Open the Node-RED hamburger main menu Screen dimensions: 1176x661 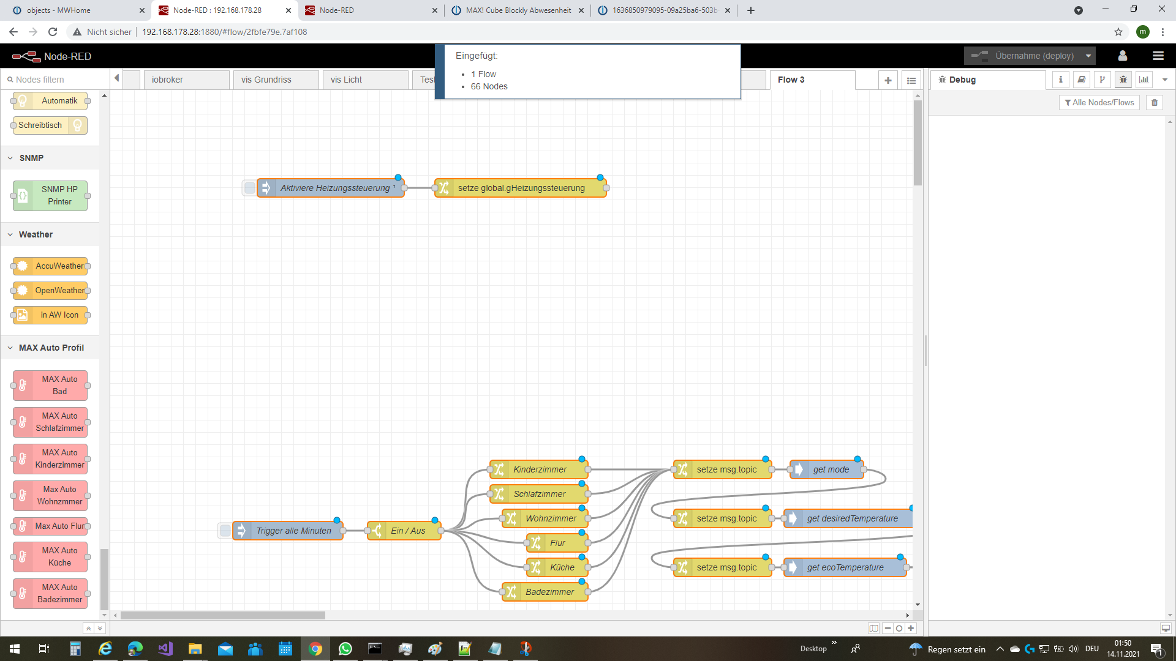pyautogui.click(x=1158, y=56)
